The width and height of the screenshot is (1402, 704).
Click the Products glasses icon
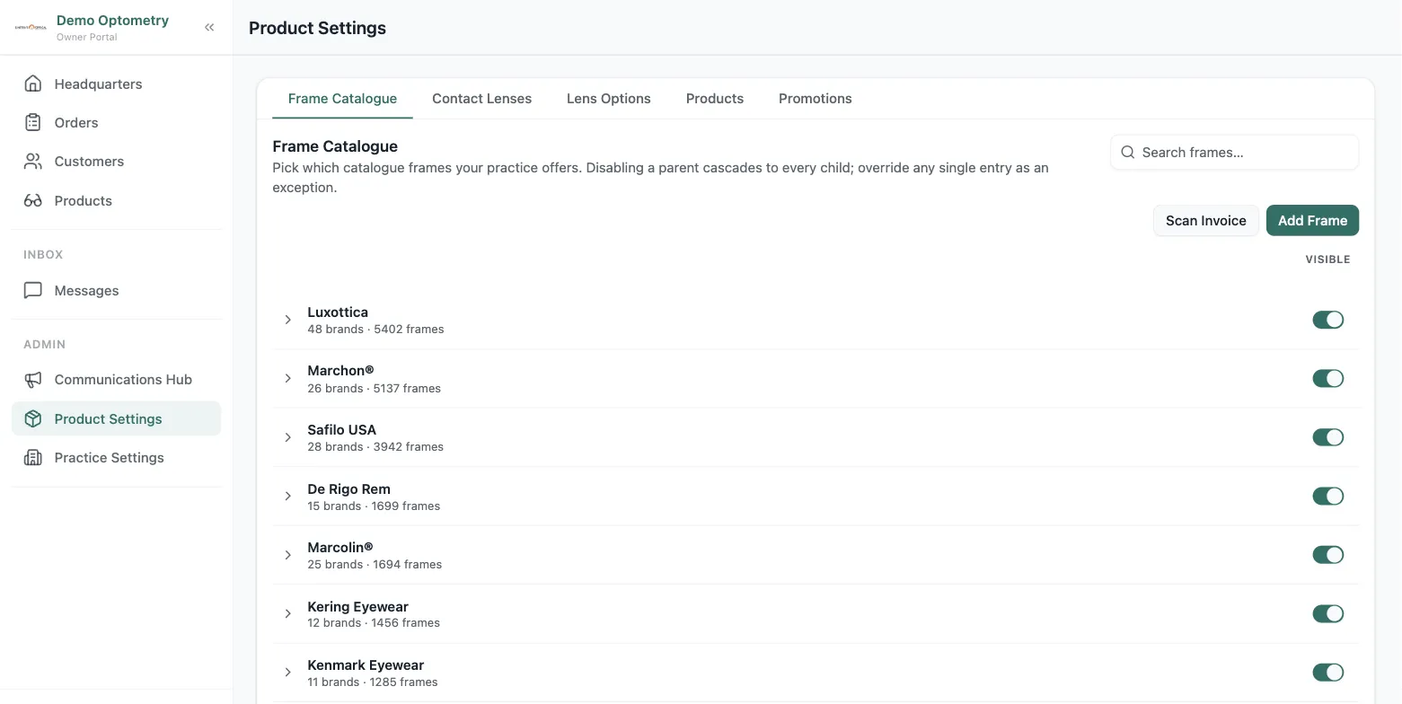click(33, 200)
